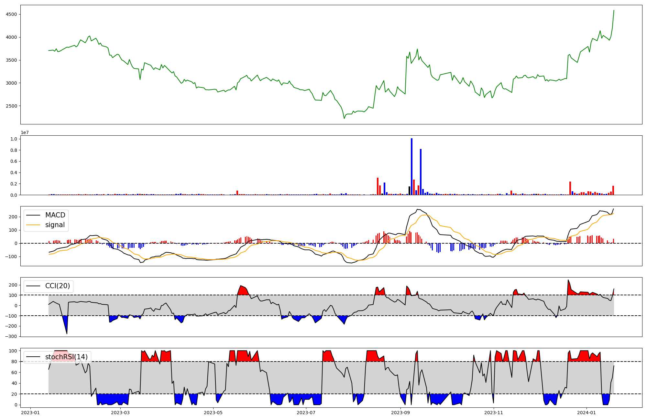Click the 2023-11 date tick label

494,413
